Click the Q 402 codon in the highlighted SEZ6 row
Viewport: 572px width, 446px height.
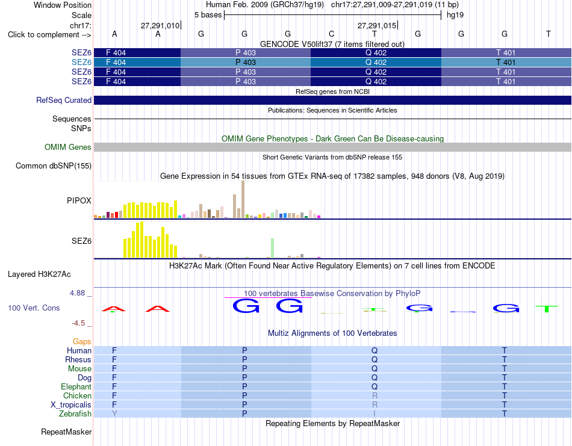pos(376,63)
